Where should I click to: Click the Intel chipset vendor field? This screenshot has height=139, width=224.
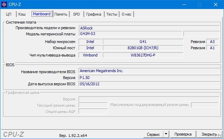(x=90, y=42)
